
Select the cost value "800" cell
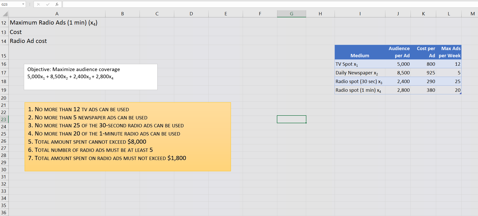pyautogui.click(x=423, y=64)
